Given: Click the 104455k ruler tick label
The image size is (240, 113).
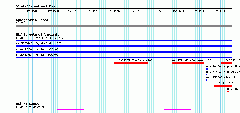Looking at the screenshot, I should tap(116, 11).
